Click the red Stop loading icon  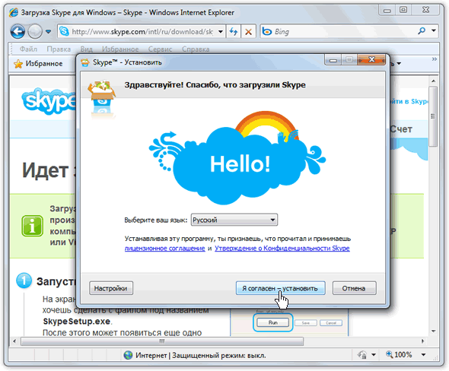point(248,31)
